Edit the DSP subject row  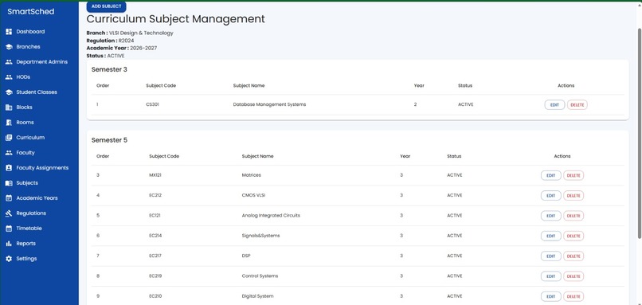click(x=550, y=256)
